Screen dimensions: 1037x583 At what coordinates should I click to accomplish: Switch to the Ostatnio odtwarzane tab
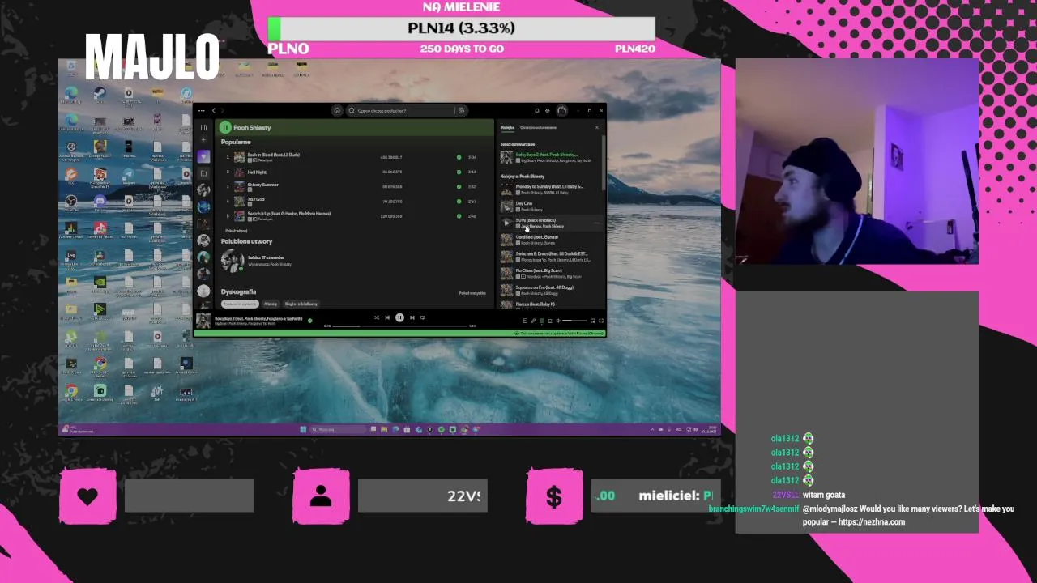pyautogui.click(x=538, y=127)
